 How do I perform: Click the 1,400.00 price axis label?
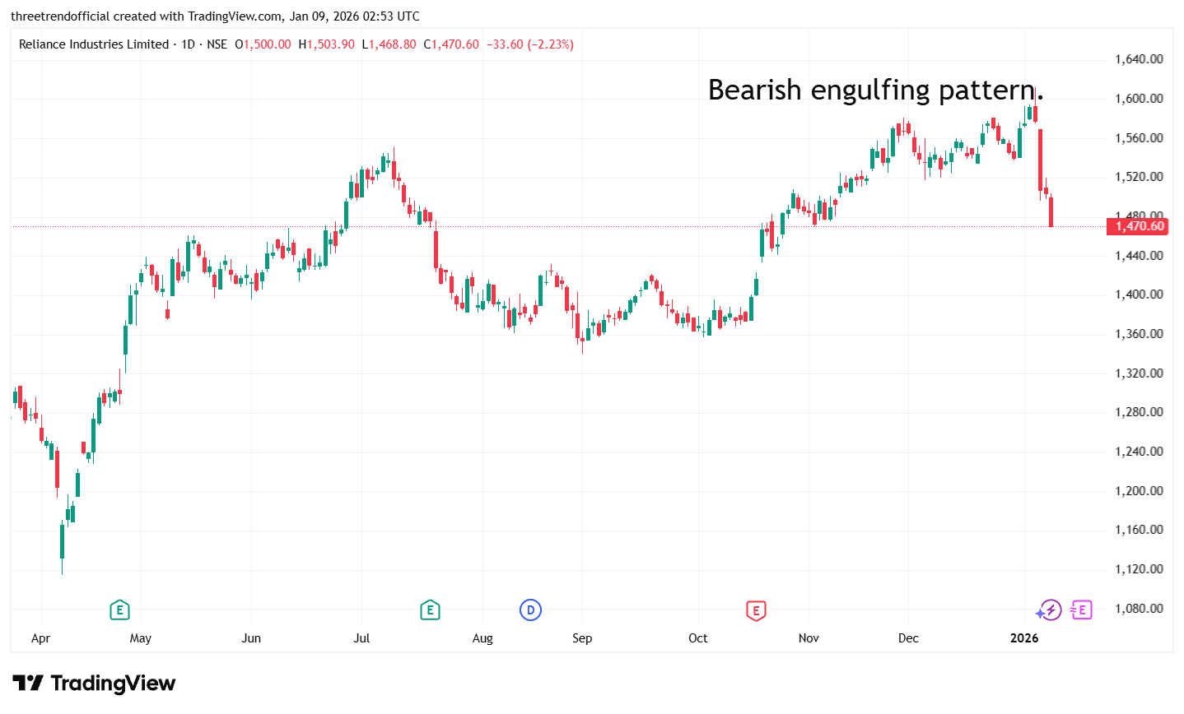click(1139, 294)
